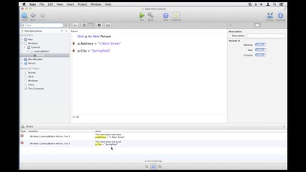Open the user account menu bar icon

[x=268, y=4]
